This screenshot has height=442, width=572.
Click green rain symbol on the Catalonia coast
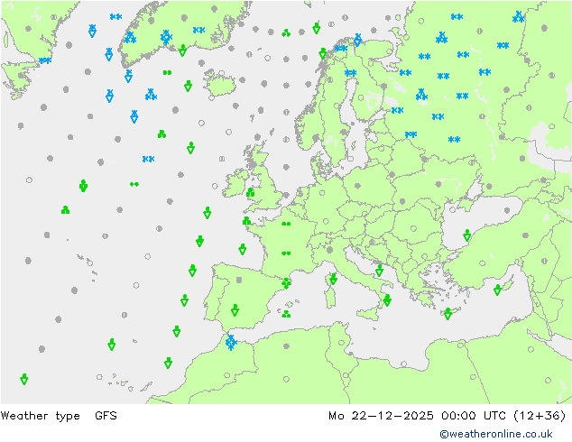pyautogui.click(x=286, y=283)
